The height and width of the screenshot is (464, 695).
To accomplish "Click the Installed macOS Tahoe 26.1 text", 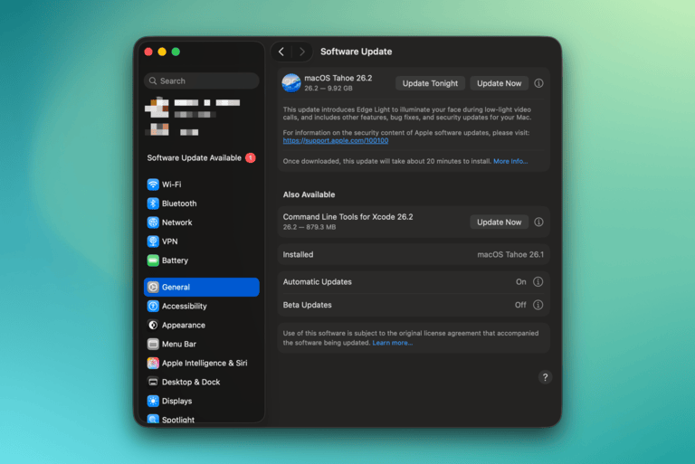I will [510, 254].
